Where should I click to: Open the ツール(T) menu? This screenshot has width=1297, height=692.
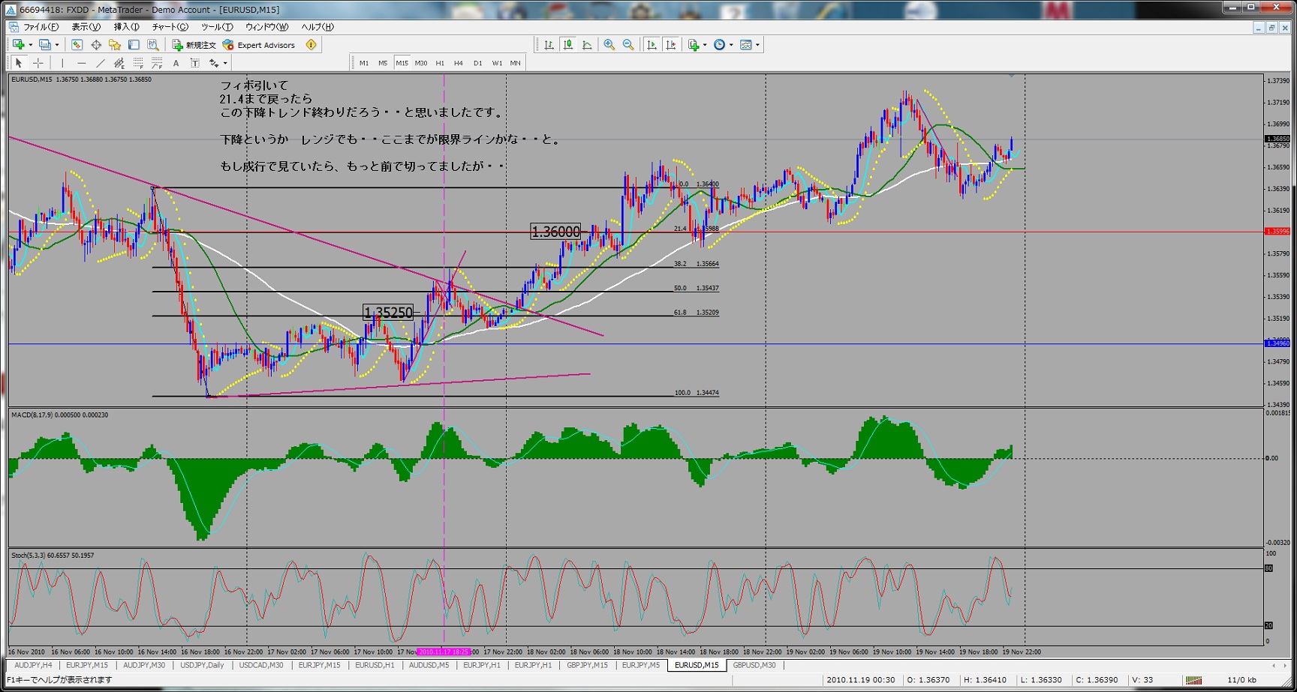tap(217, 27)
